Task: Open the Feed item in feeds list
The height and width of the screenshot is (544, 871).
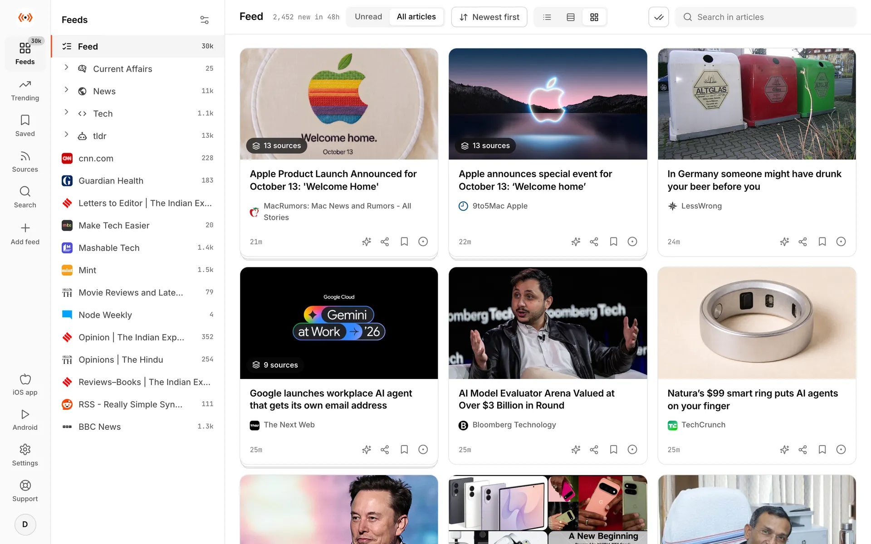Action: click(138, 46)
